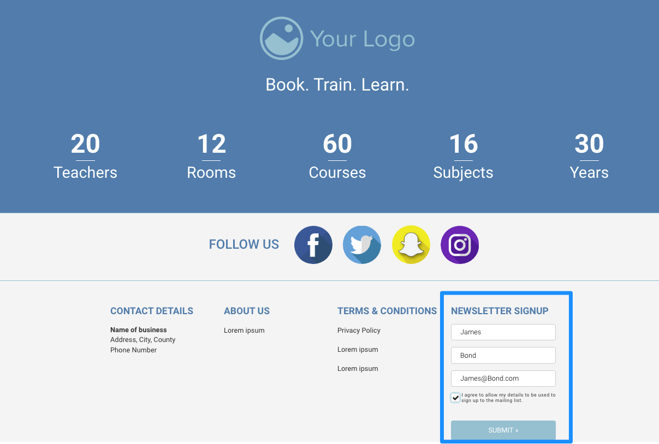Click the circular logo icon in header
This screenshot has width=659, height=444.
(281, 38)
